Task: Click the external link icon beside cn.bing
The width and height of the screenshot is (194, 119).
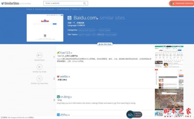Action: pos(71,97)
